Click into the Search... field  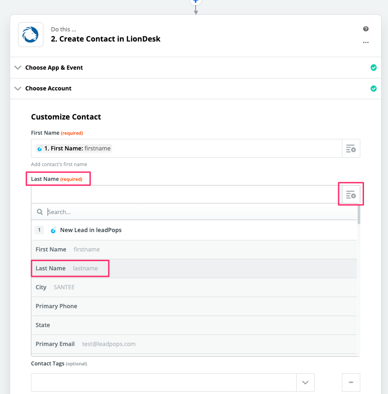(201, 212)
